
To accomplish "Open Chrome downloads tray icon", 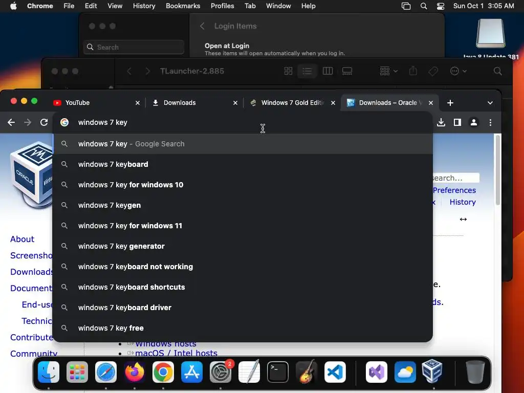I will 441,122.
